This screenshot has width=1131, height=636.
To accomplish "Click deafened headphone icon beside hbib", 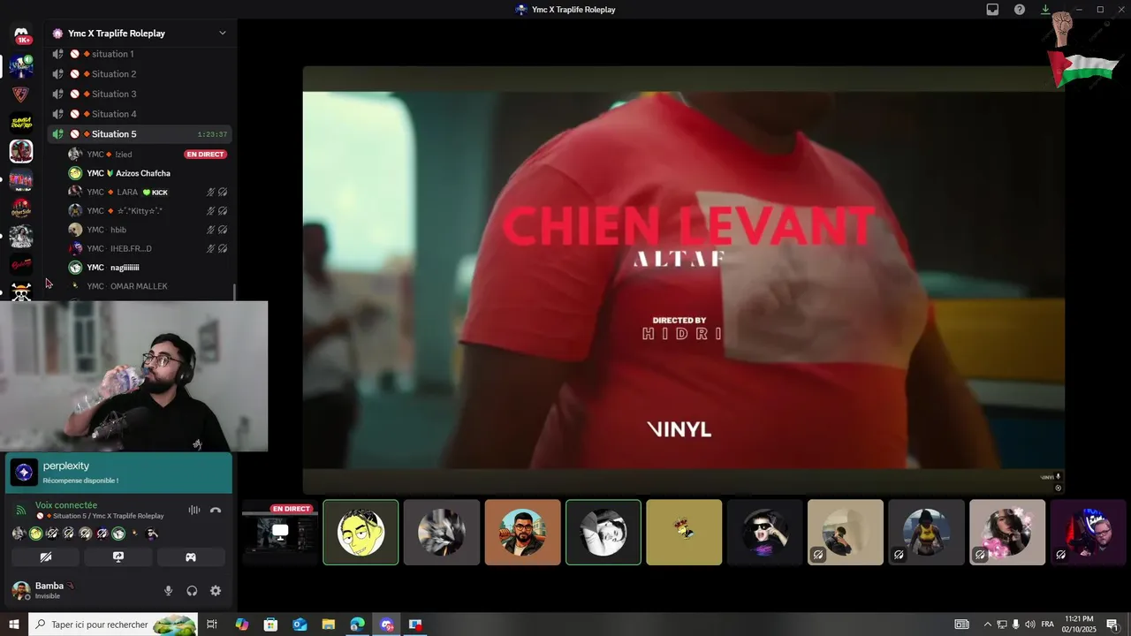I will click(x=223, y=230).
